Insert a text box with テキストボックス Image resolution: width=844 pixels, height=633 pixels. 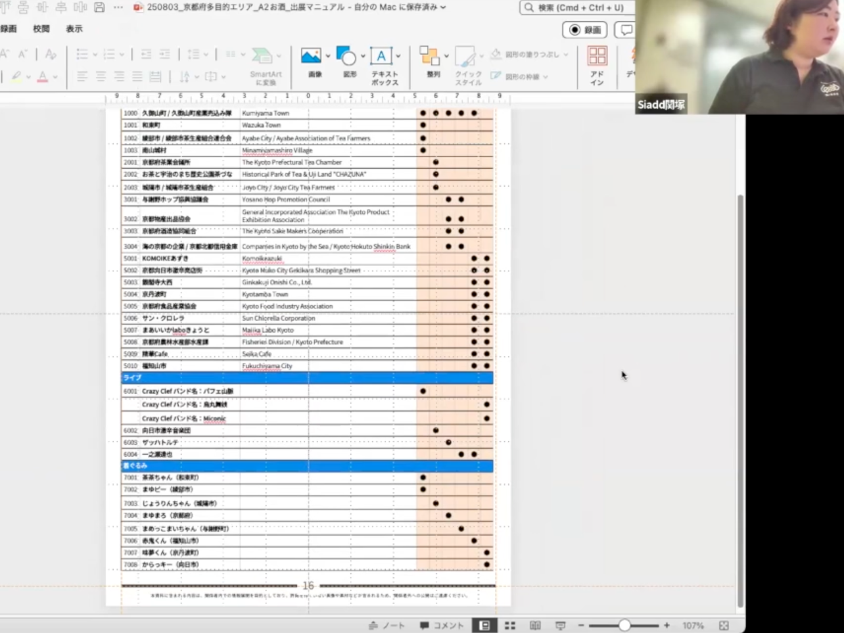tap(381, 57)
